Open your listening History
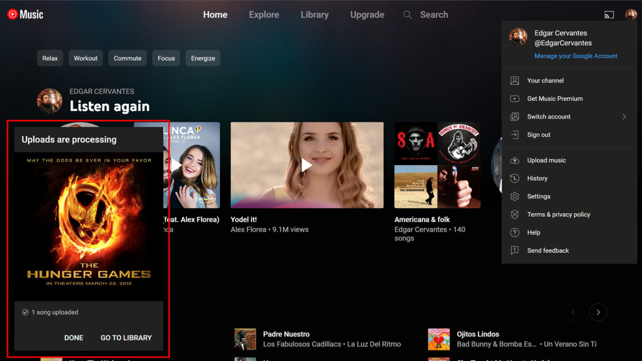 [x=537, y=178]
